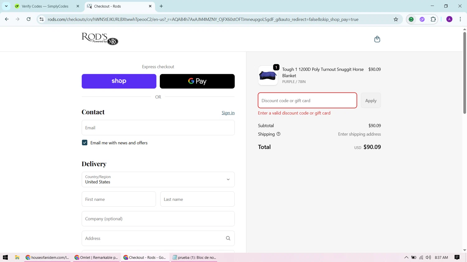Open the Chrome profile avatar
Viewport: 467px width, 262px height.
pyautogui.click(x=449, y=19)
